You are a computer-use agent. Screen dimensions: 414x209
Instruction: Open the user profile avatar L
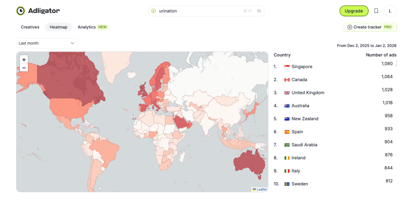click(x=390, y=11)
